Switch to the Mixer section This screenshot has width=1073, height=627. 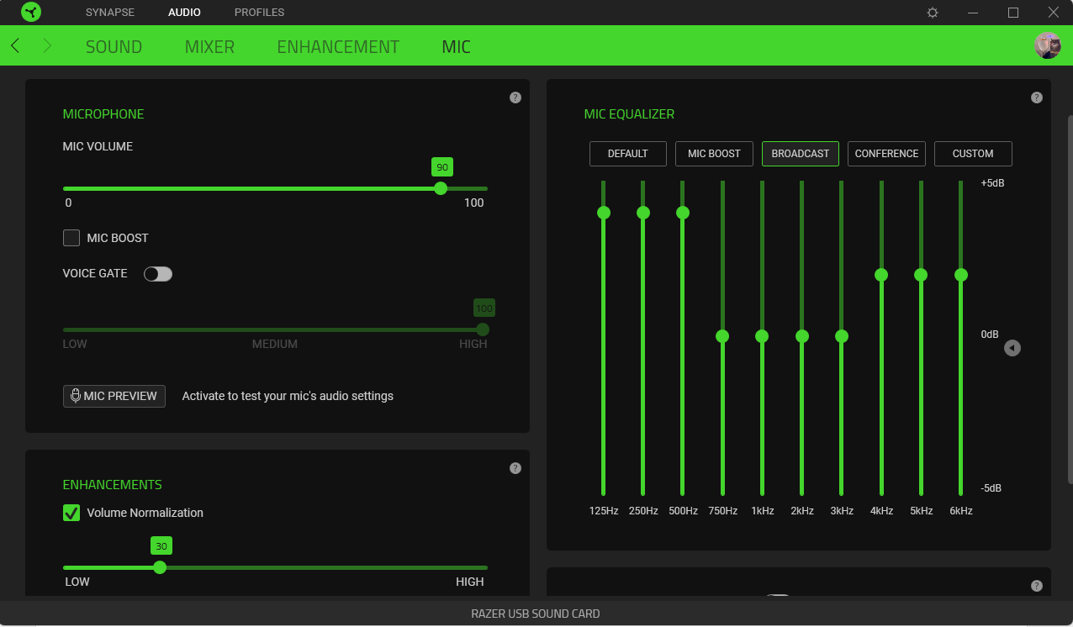point(209,47)
